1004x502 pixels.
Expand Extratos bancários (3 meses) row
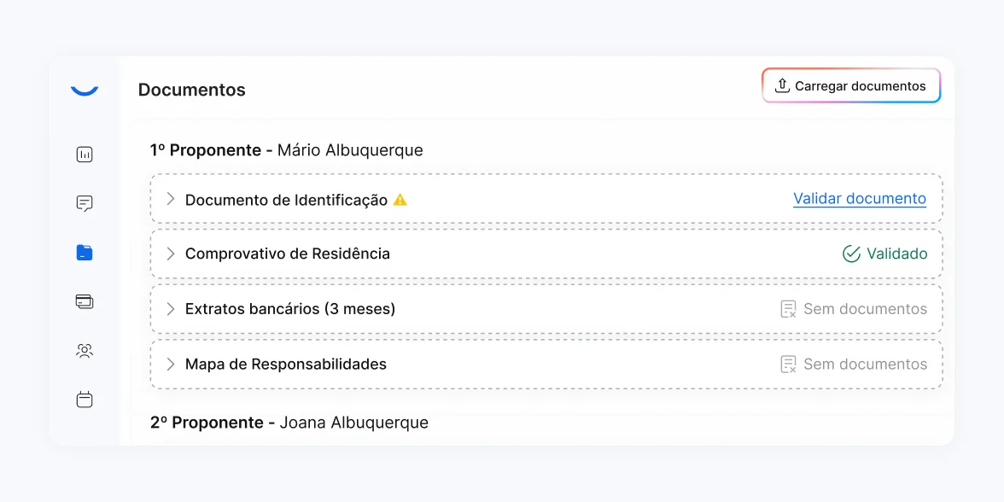click(170, 309)
